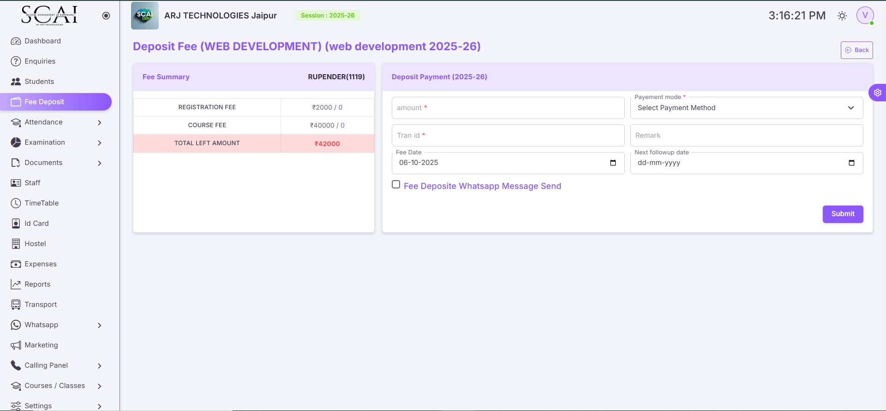Viewport: 886px width, 411px height.
Task: Open calendar picker for Fee Date
Action: [613, 163]
